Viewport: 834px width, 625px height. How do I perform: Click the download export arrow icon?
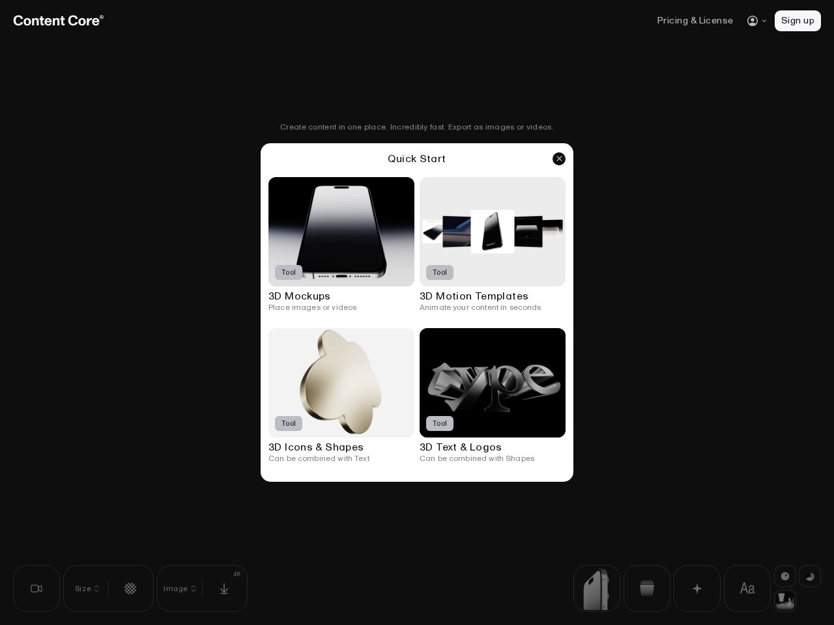224,589
